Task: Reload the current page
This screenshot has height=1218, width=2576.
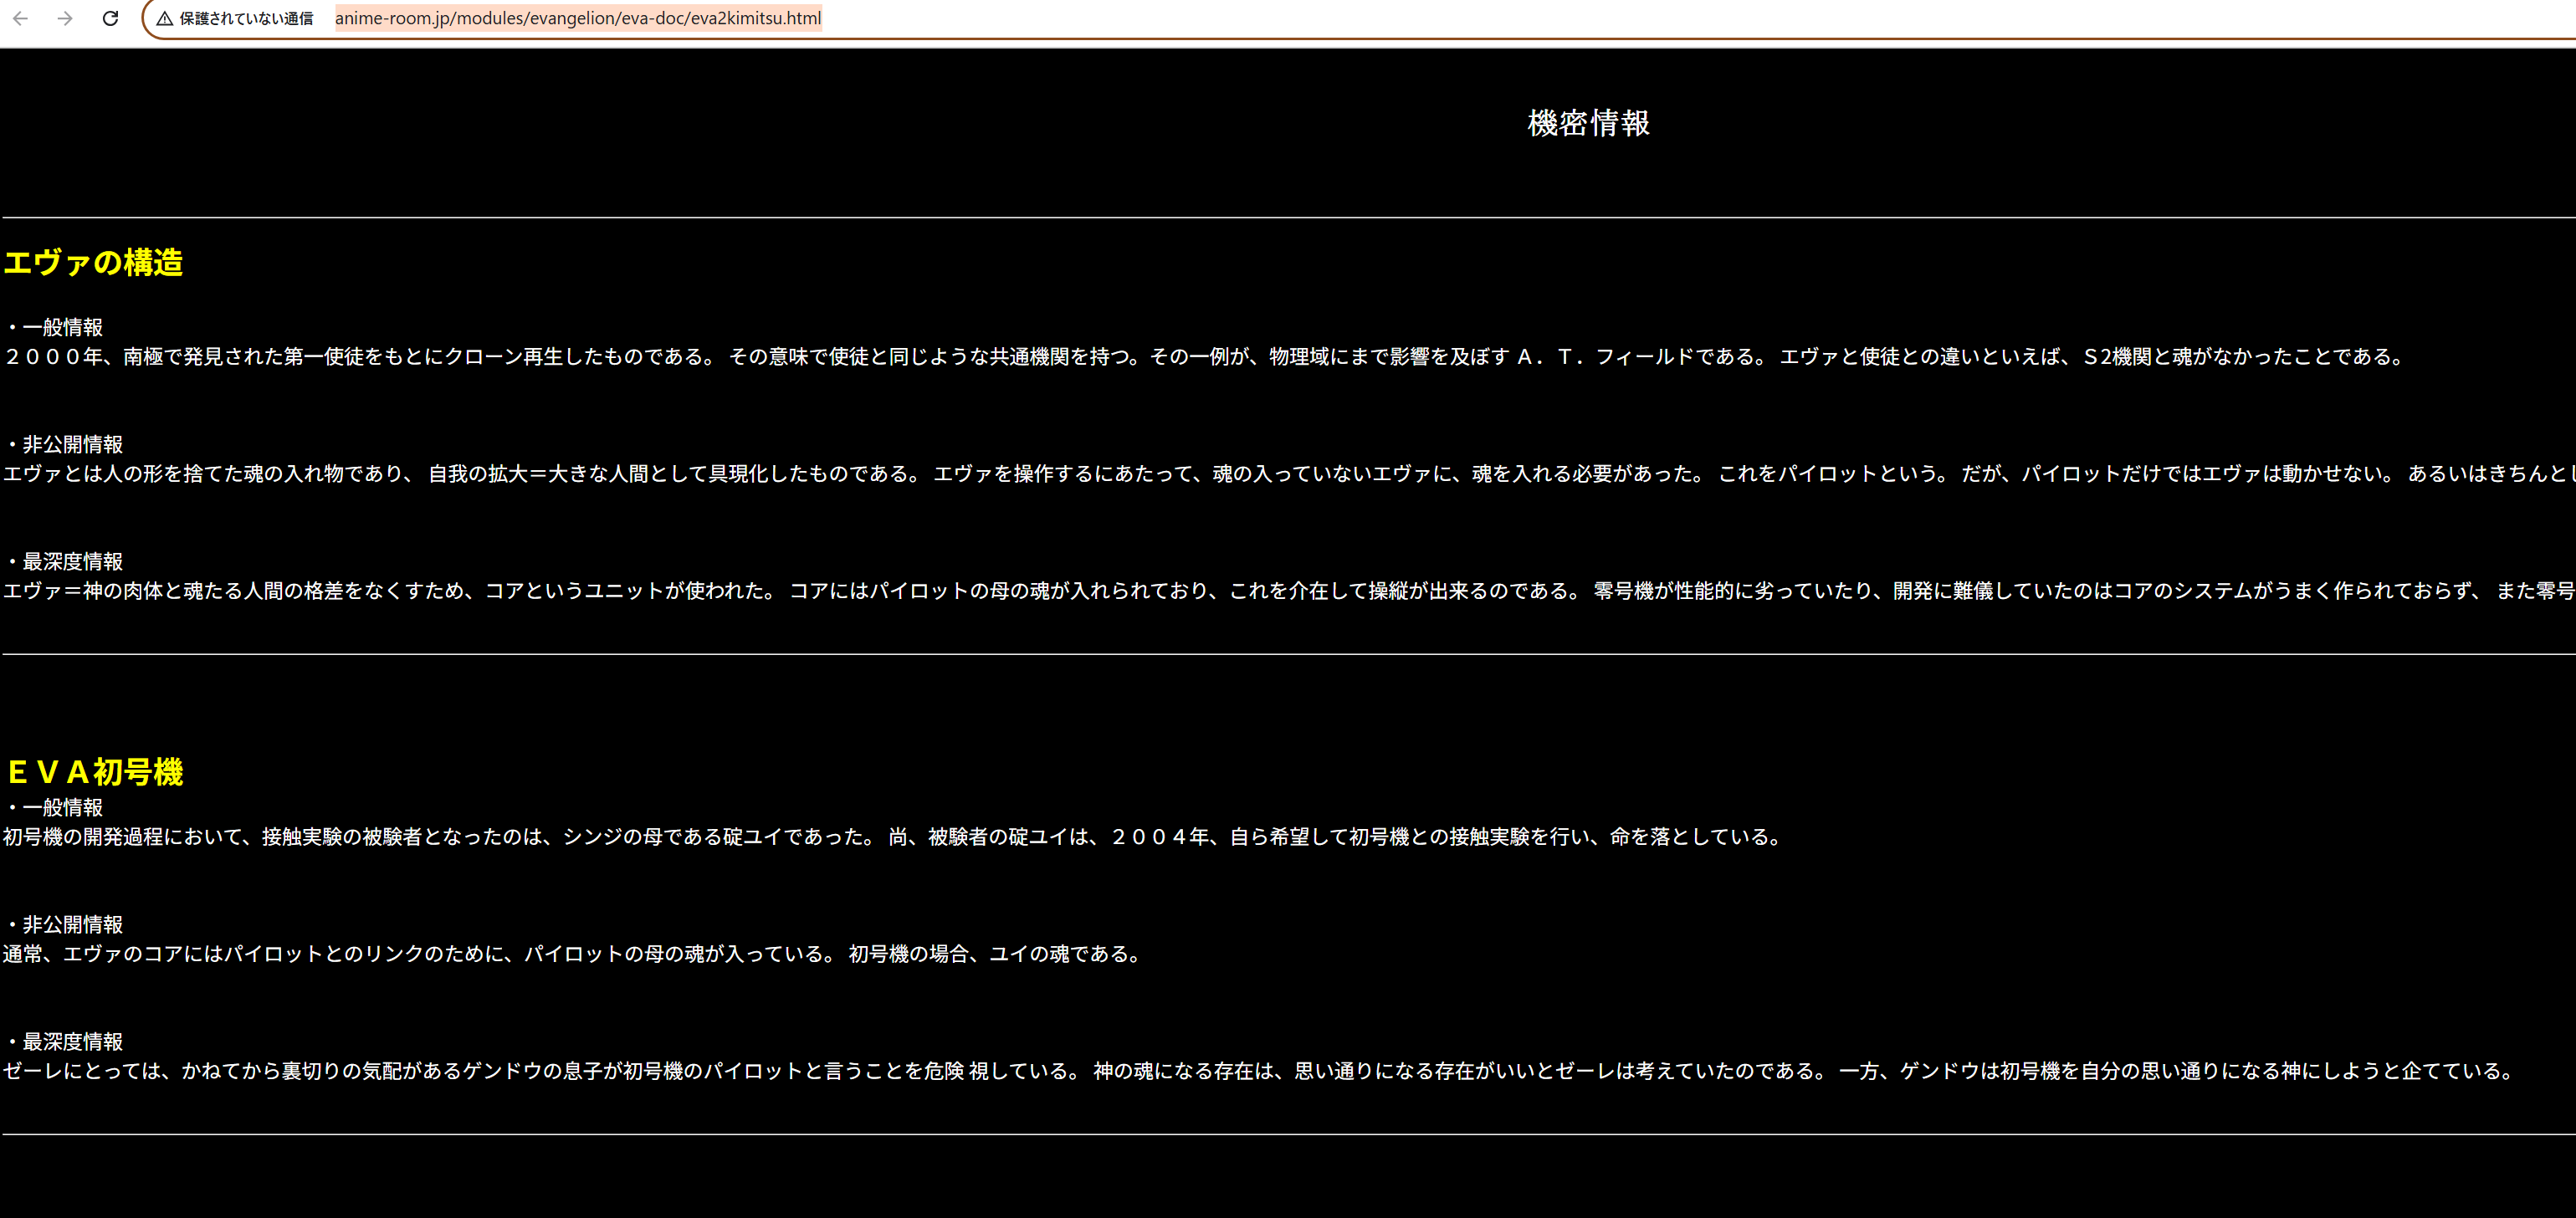Action: pos(110,18)
